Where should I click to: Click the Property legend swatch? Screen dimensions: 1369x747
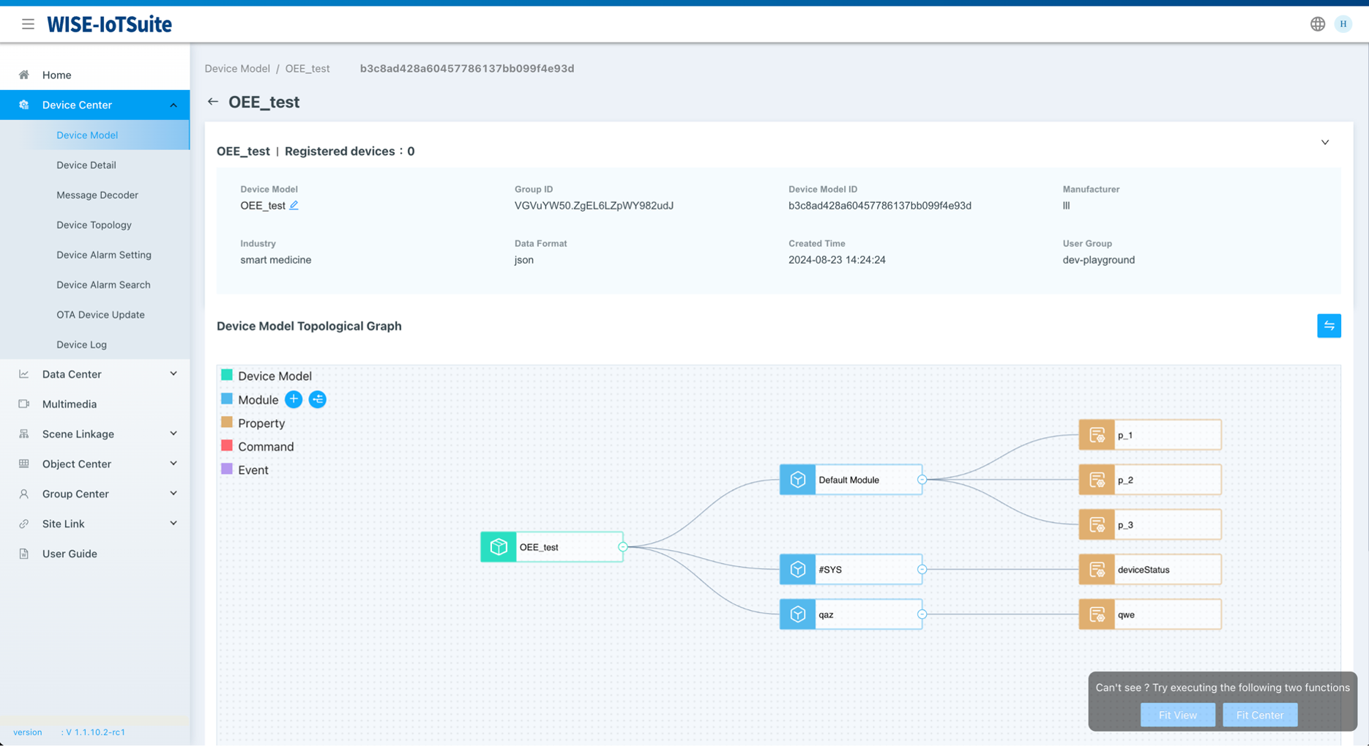(227, 422)
